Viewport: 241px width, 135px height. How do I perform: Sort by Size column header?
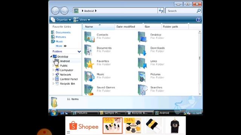coord(152,27)
